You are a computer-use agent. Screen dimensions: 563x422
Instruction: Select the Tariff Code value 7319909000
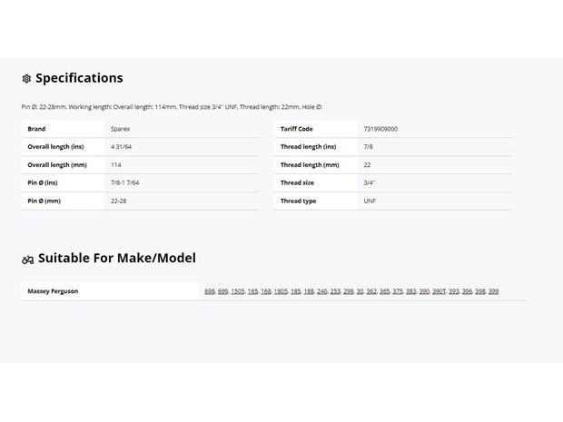[x=380, y=129]
